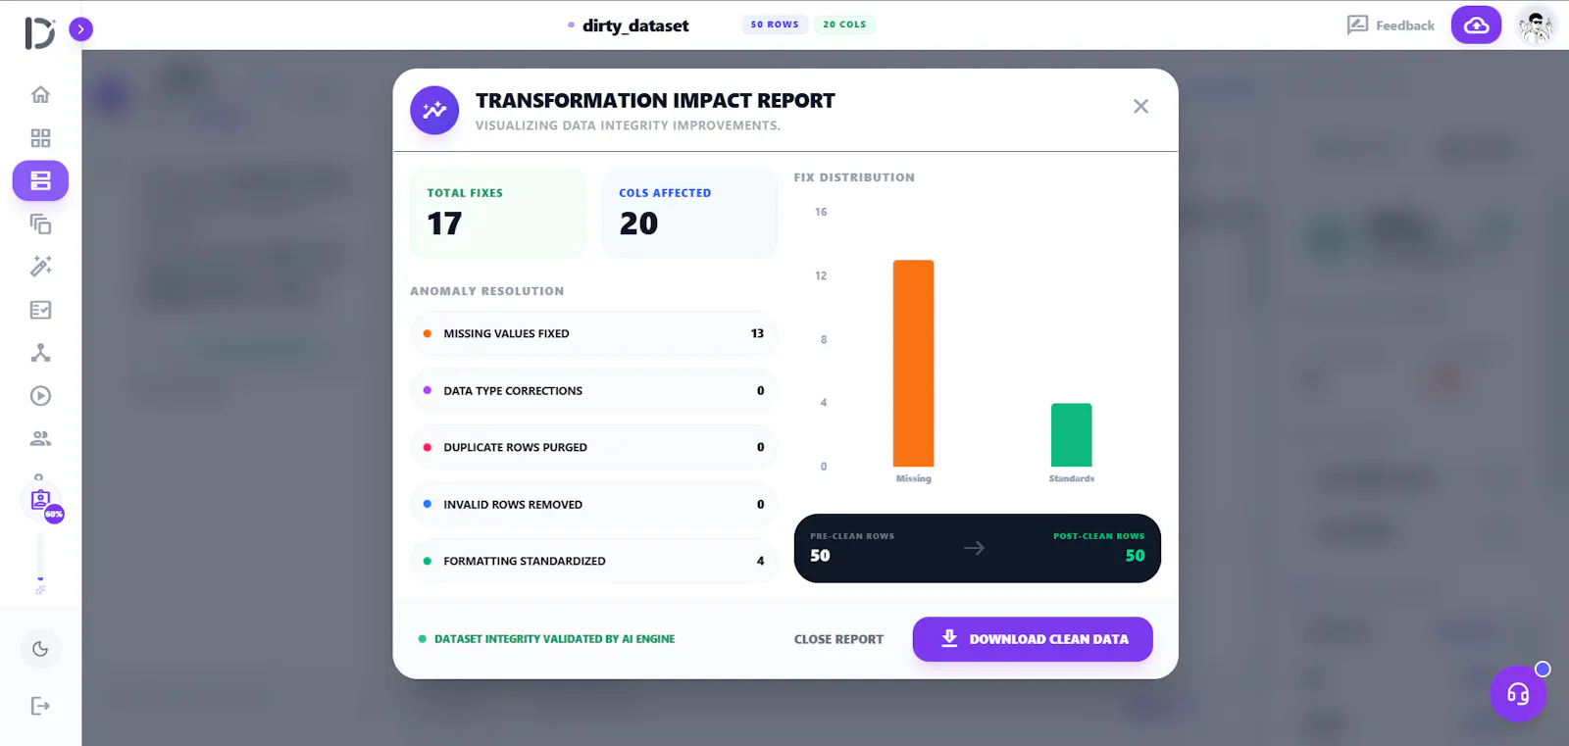The image size is (1569, 746).
Task: Click the dirty_dataset title in the header
Action: tap(635, 25)
